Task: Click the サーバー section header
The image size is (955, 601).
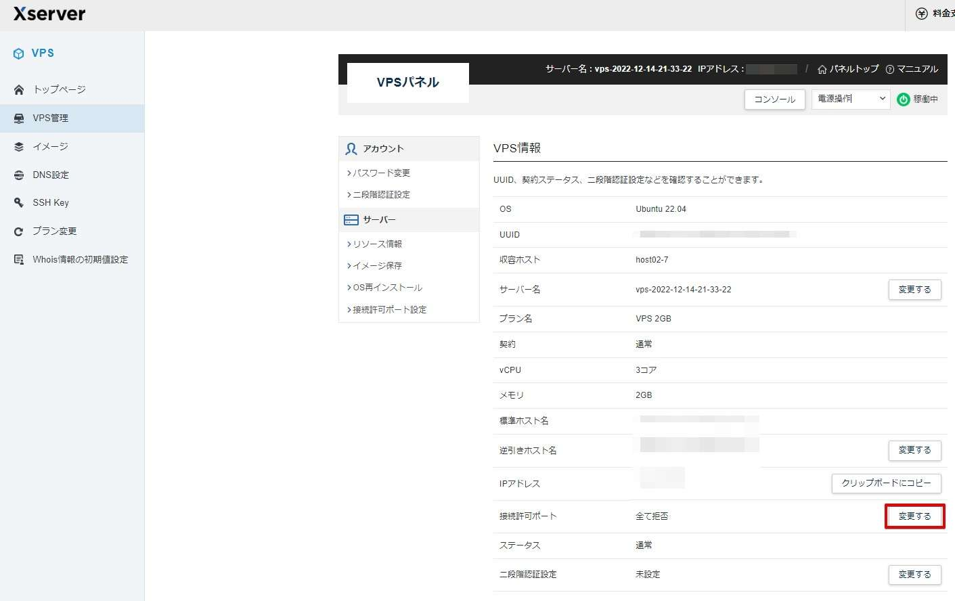Action: click(x=409, y=220)
